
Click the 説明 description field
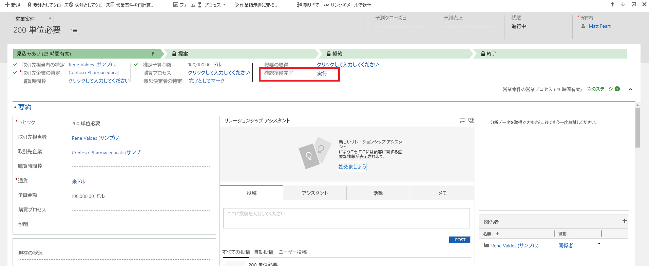(140, 224)
